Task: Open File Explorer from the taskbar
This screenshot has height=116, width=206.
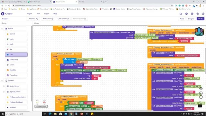Action: (55, 114)
